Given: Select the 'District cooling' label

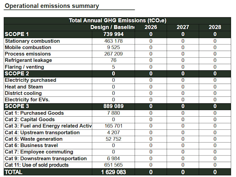Looking at the screenshot, I should click(x=23, y=93).
